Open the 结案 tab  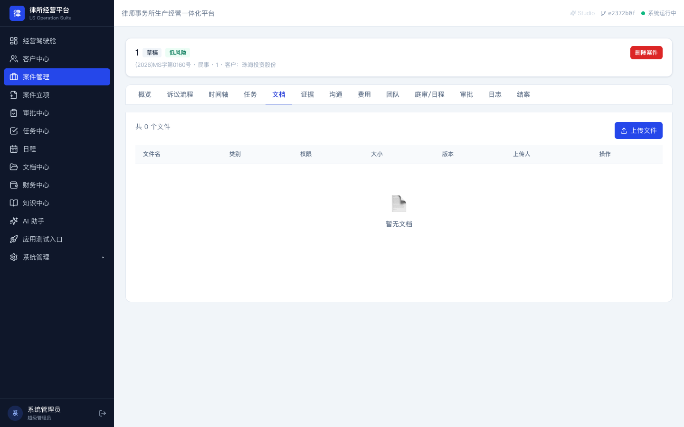pyautogui.click(x=523, y=95)
